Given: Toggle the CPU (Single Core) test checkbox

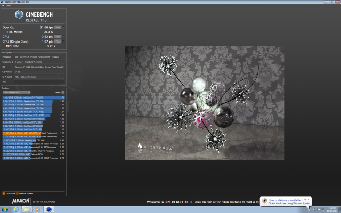Looking at the screenshot, I should coord(63,42).
